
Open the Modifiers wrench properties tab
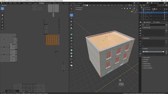coord(140,44)
